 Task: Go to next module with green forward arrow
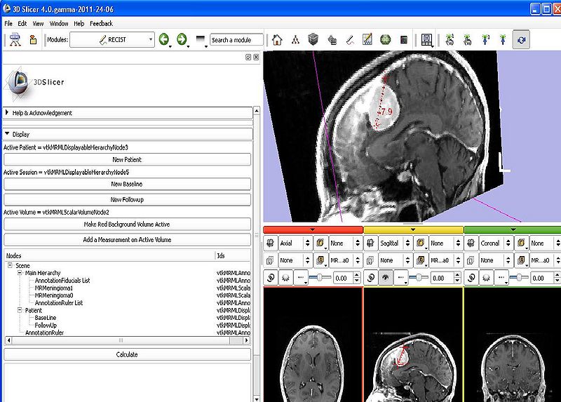182,39
